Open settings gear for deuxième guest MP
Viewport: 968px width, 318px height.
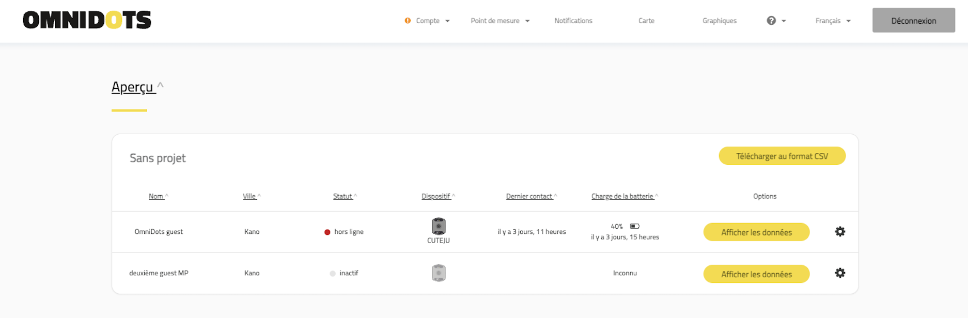pos(840,273)
